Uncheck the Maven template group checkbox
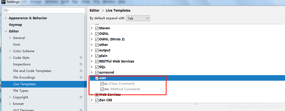This screenshot has height=111, width=285. pyautogui.click(x=97, y=28)
